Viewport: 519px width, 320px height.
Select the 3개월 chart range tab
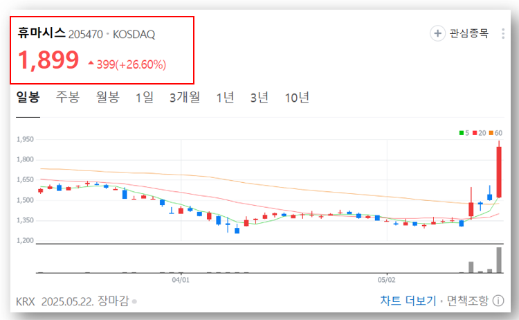tap(185, 98)
